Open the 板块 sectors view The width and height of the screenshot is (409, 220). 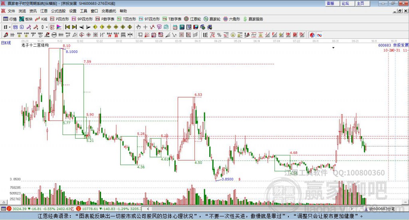pos(26,19)
